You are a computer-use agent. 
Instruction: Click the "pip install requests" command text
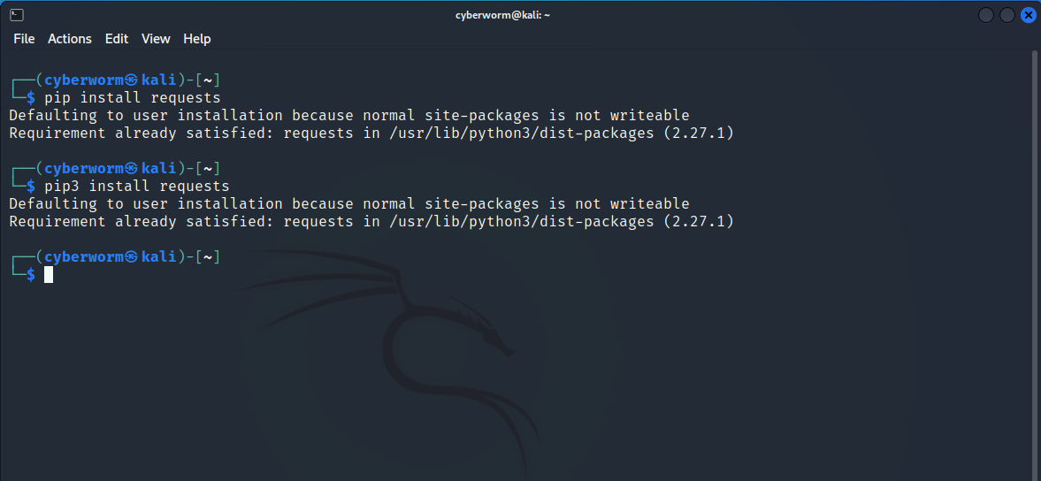(x=133, y=98)
